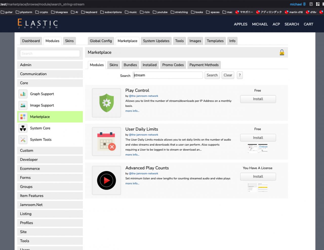The image size is (324, 250).
Task: Expand the Admin category in sidebar
Action: coord(50,65)
